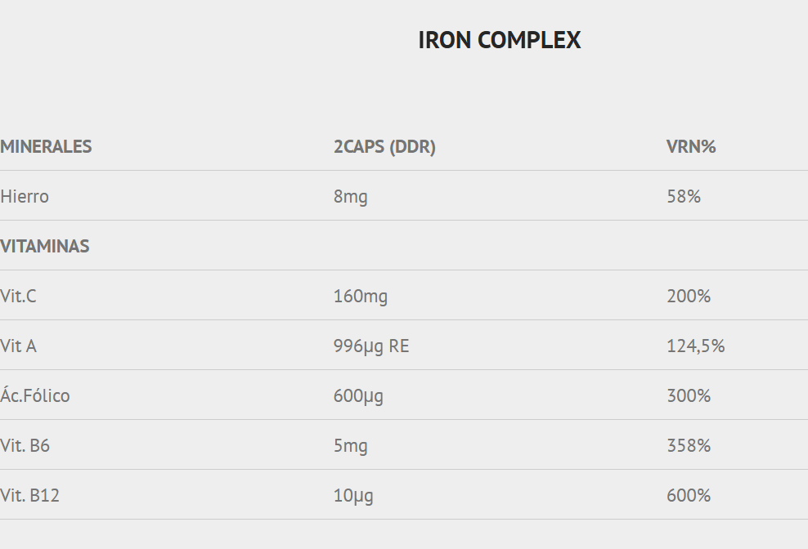Select the Vit. B12 row label

(29, 496)
